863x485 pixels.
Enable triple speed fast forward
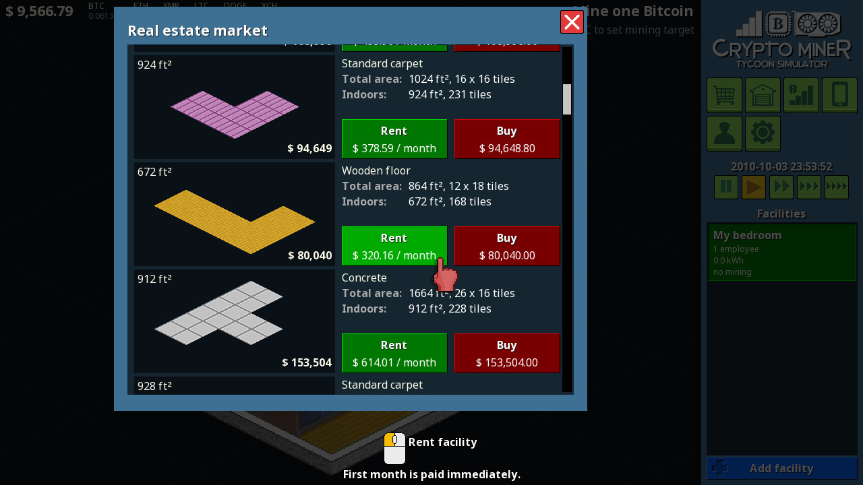808,187
